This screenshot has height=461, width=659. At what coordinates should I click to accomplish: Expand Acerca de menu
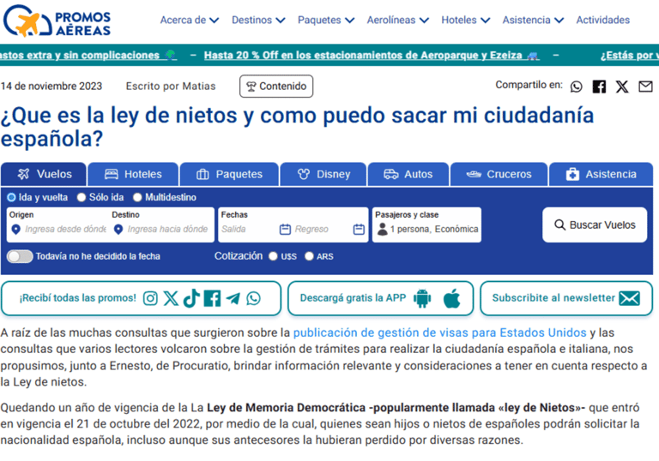point(190,21)
